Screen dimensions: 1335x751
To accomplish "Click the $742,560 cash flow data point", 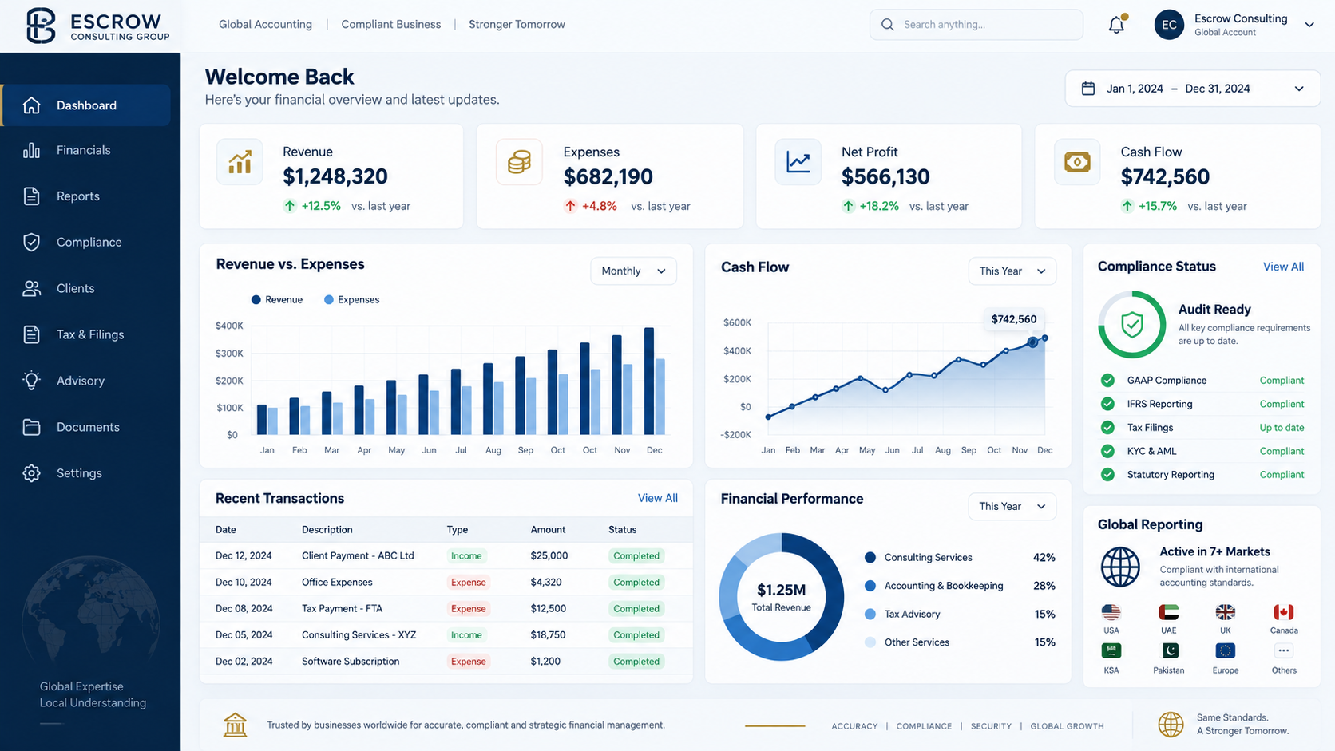I will (x=1032, y=342).
